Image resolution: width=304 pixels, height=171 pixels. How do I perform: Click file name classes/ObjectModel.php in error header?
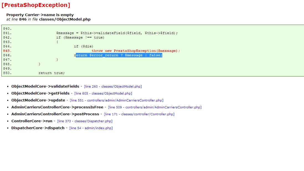pyautogui.click(x=65, y=19)
